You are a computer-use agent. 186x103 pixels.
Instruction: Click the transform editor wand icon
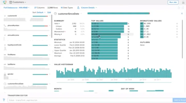(4, 100)
